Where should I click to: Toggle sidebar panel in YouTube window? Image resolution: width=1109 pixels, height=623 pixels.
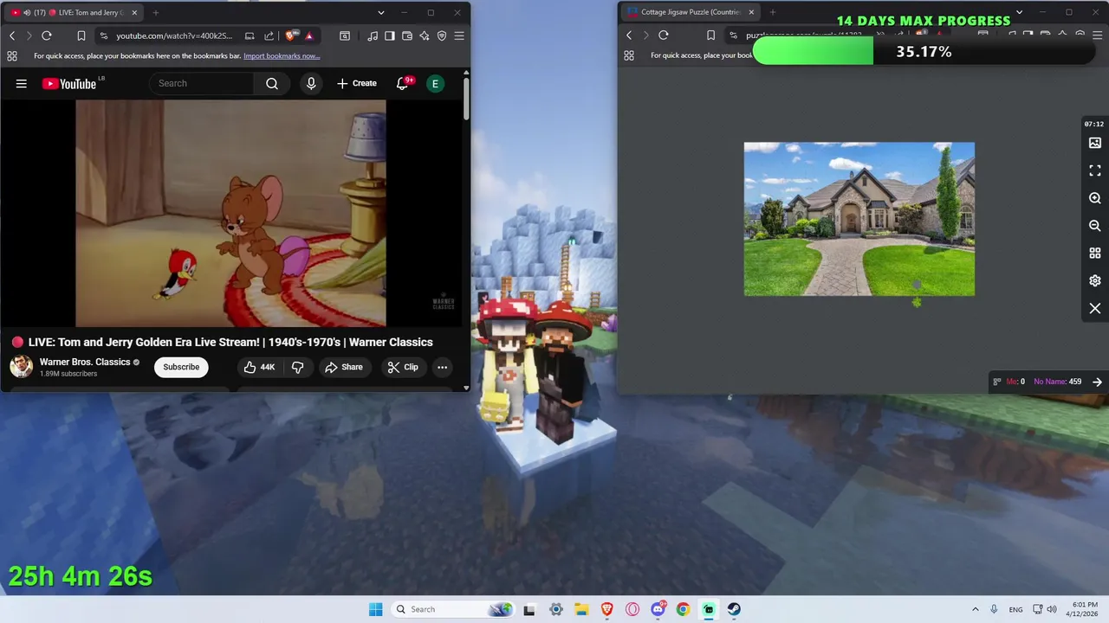tap(390, 35)
